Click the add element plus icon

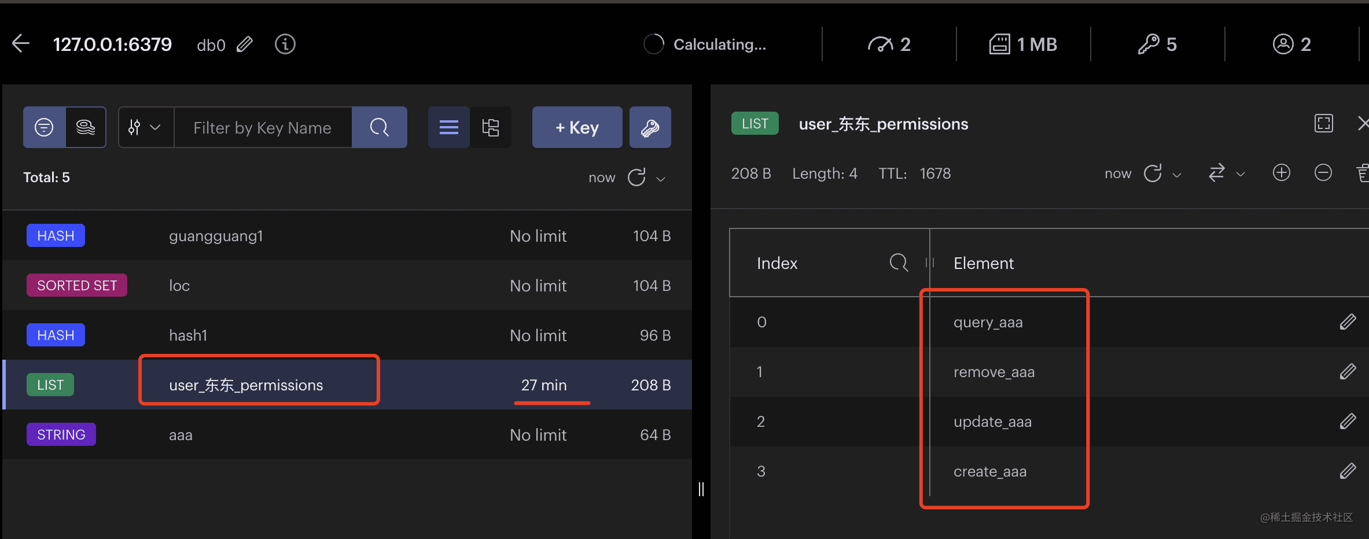[x=1281, y=173]
